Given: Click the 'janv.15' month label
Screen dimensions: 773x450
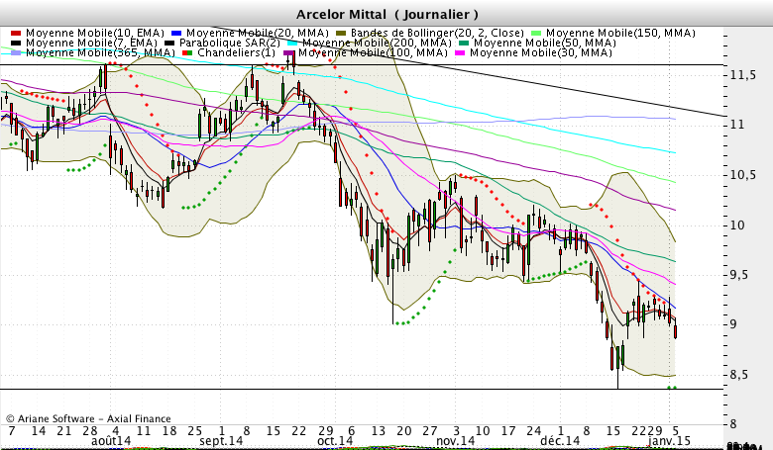Looking at the screenshot, I should 669,440.
